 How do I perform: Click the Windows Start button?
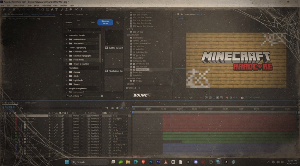[x=67, y=162]
